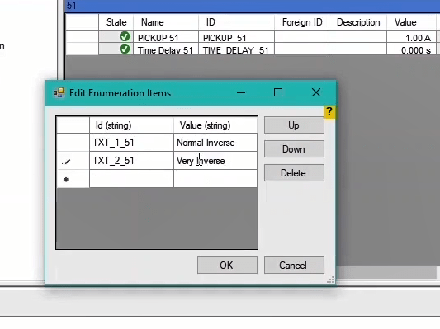Click the green check state icon for PICKUP 51
440x329 pixels.
[125, 36]
